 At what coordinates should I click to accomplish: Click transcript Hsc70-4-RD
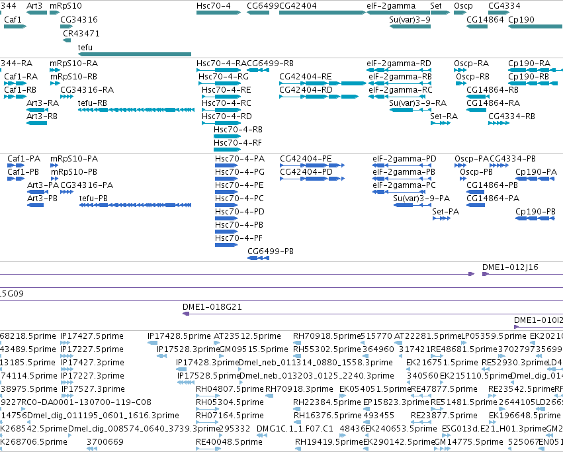pos(221,123)
